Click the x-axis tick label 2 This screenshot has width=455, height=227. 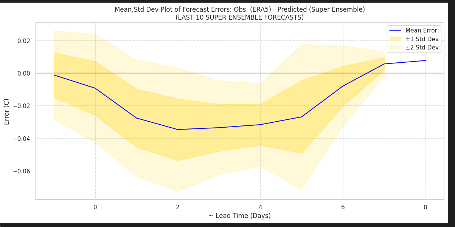(178, 207)
